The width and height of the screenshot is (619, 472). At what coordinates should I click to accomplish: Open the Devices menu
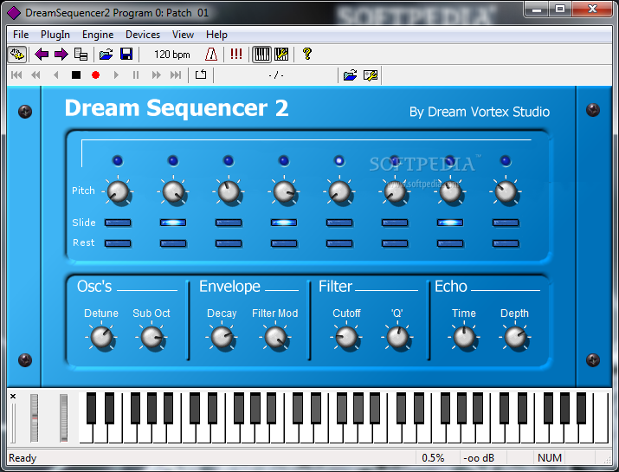click(x=143, y=35)
